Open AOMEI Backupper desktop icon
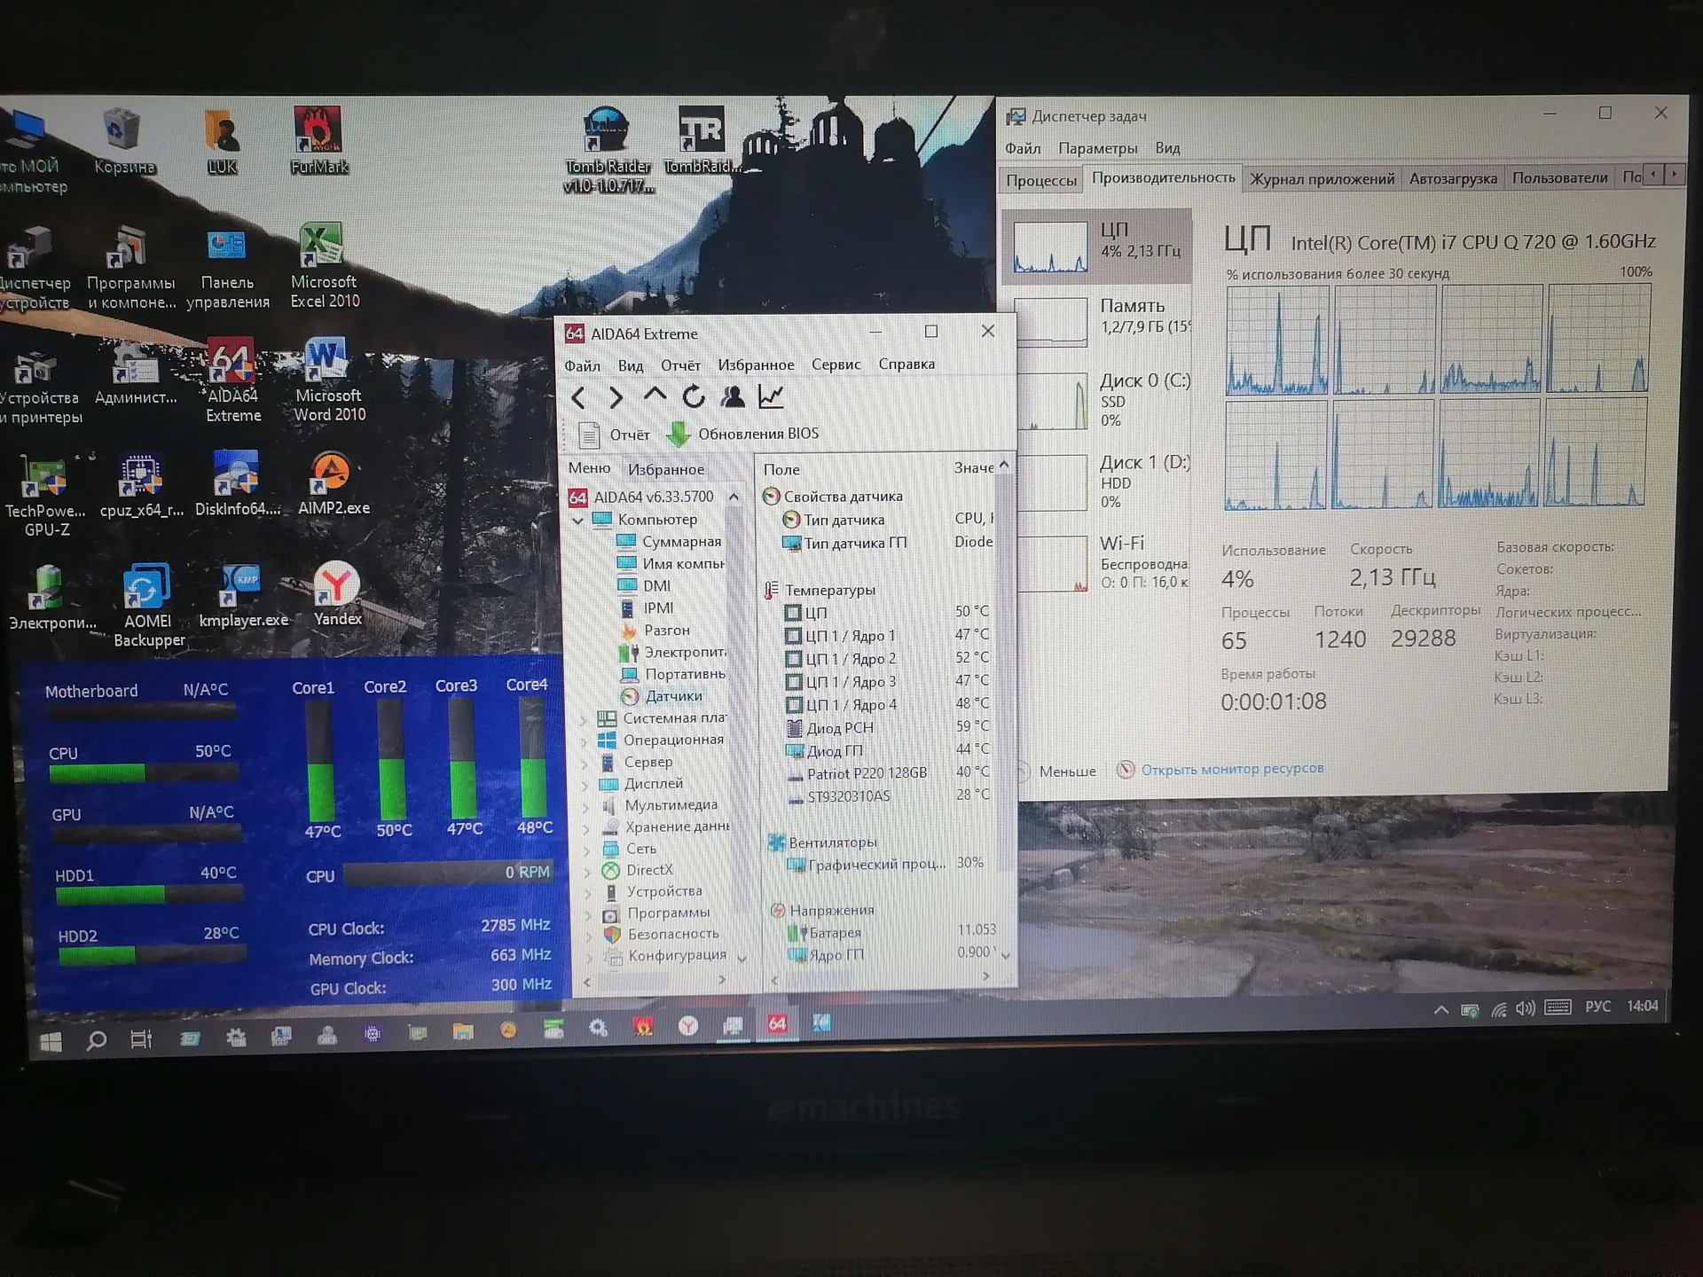Screen dimensions: 1703x1277 tap(148, 605)
